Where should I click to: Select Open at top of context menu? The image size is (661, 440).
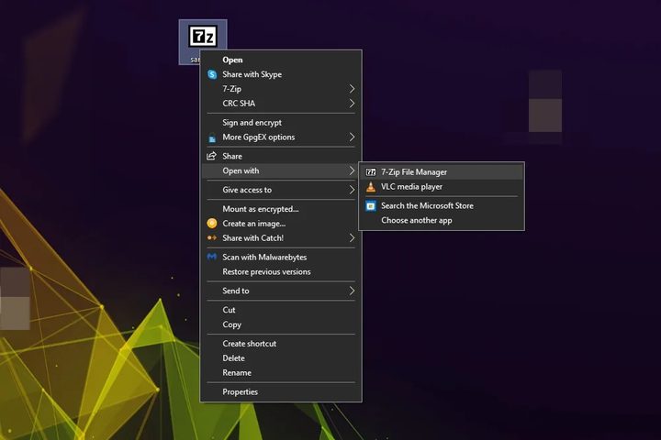(232, 60)
